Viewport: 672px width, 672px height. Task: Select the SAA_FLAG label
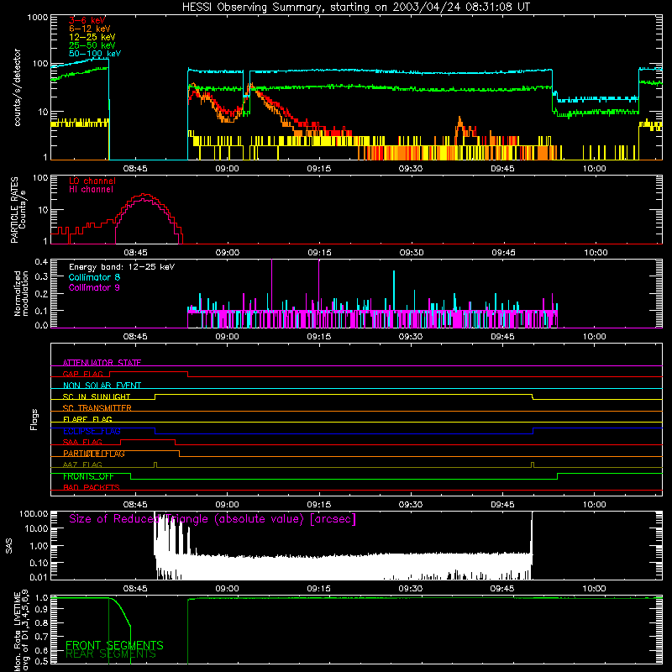82,442
